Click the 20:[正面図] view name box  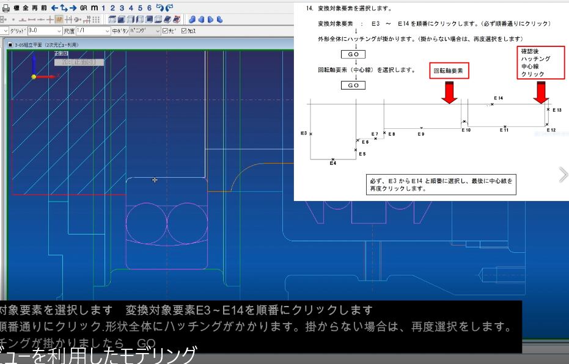(x=79, y=62)
